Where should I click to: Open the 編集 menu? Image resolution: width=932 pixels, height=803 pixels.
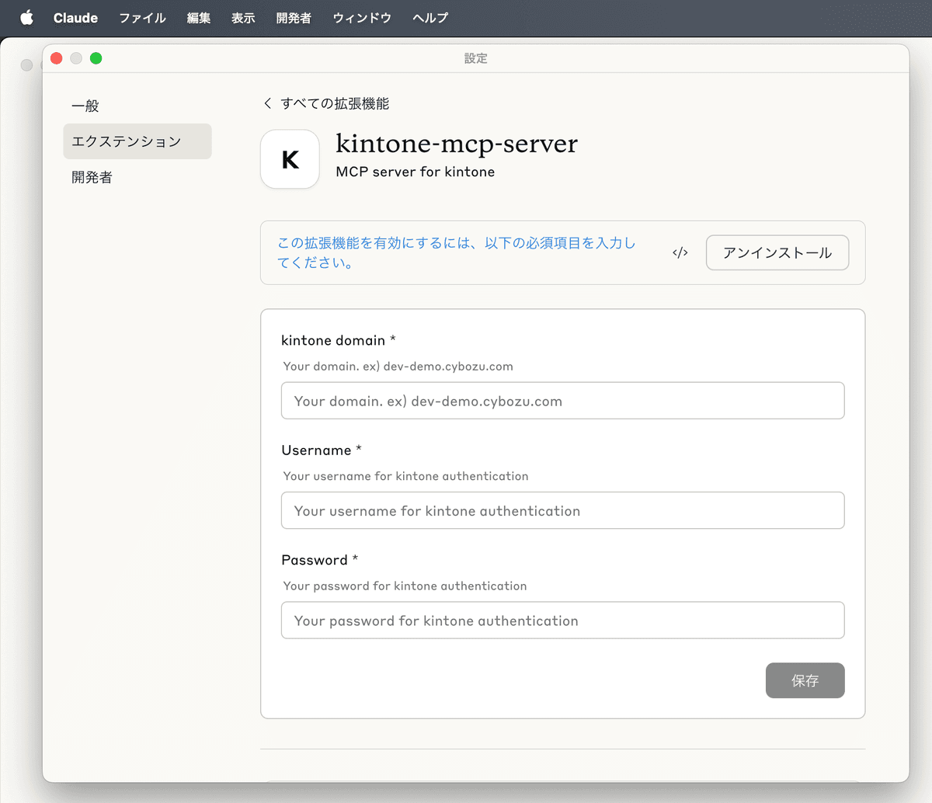199,17
